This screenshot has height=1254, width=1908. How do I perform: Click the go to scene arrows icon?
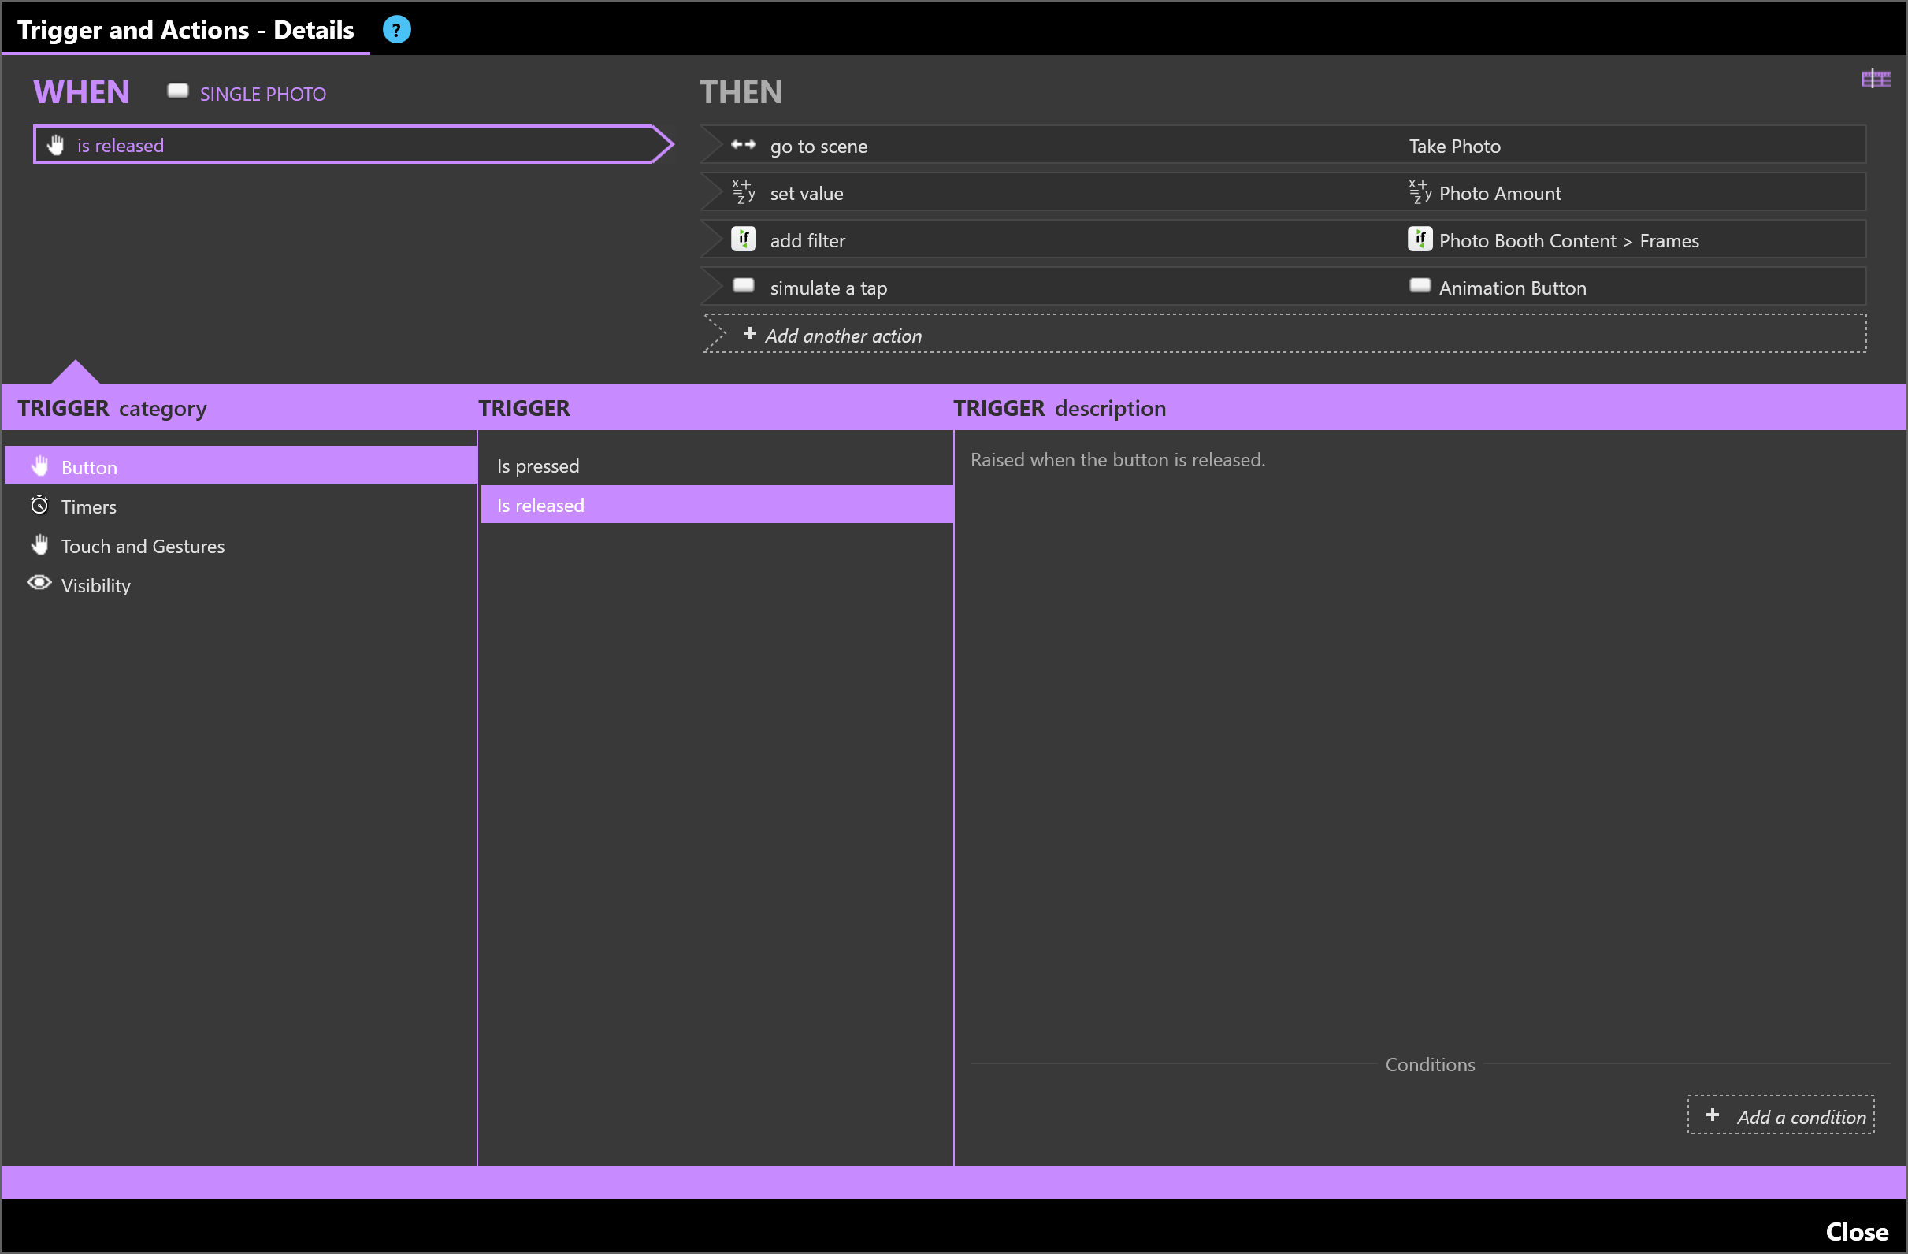(x=743, y=145)
